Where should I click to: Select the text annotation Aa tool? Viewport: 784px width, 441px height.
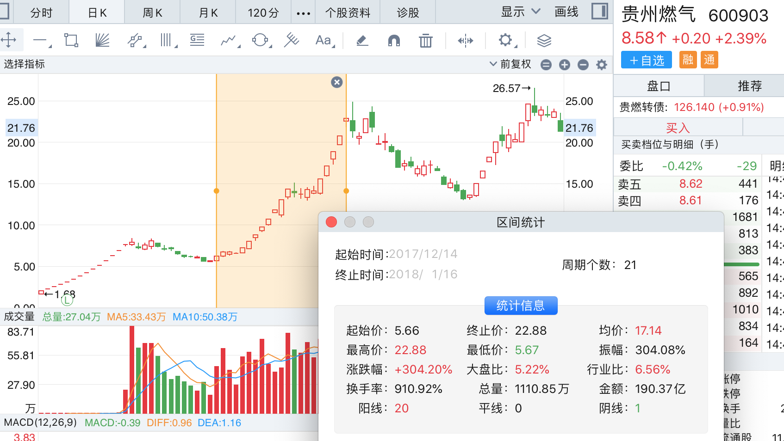pos(324,41)
